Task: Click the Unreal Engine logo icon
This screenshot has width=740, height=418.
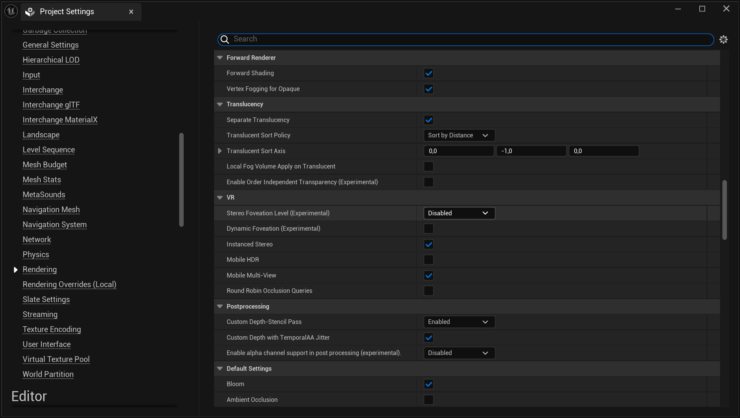Action: point(10,11)
